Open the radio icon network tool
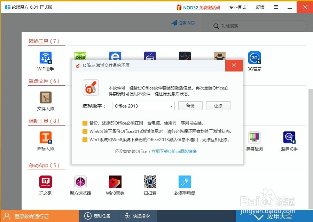 pyautogui.click(x=150, y=56)
